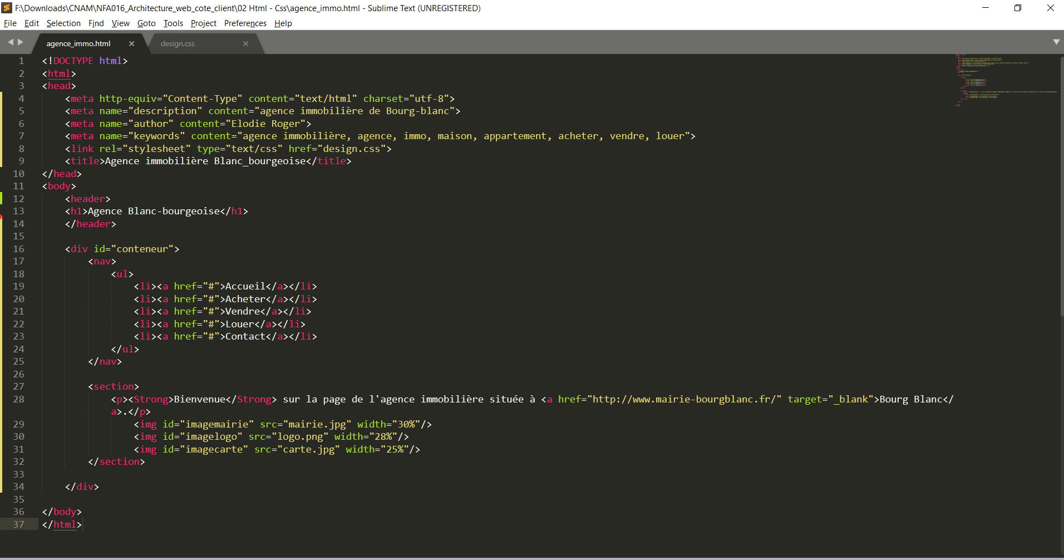Close the agence_immo.html tab
The height and width of the screenshot is (560, 1064).
coord(131,44)
